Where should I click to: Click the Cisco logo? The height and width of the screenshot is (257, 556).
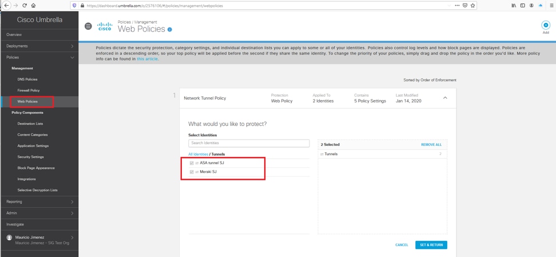point(105,26)
